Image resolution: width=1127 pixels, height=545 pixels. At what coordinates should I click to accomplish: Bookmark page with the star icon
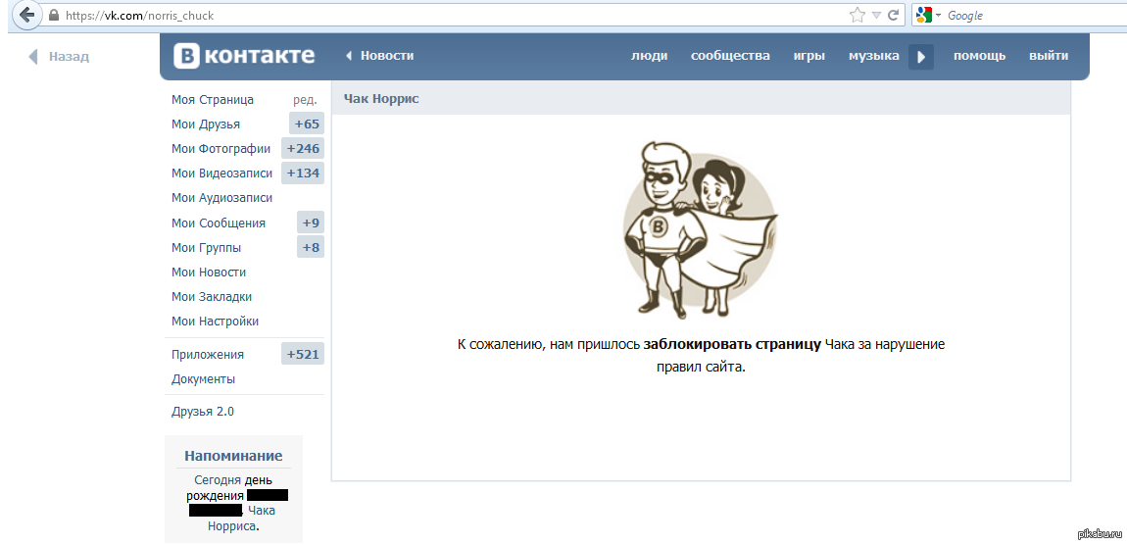[x=857, y=16]
